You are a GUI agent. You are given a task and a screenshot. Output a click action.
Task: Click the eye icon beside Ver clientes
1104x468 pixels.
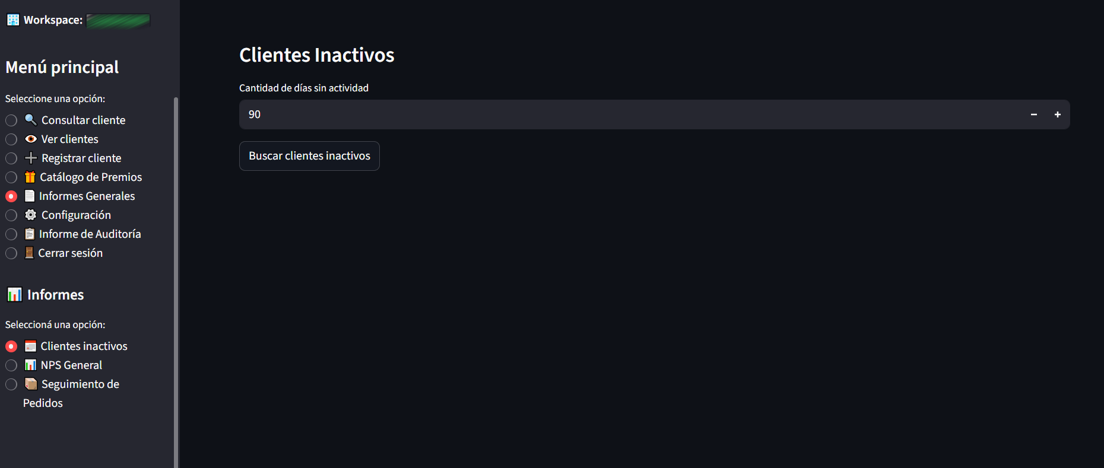[x=31, y=139]
